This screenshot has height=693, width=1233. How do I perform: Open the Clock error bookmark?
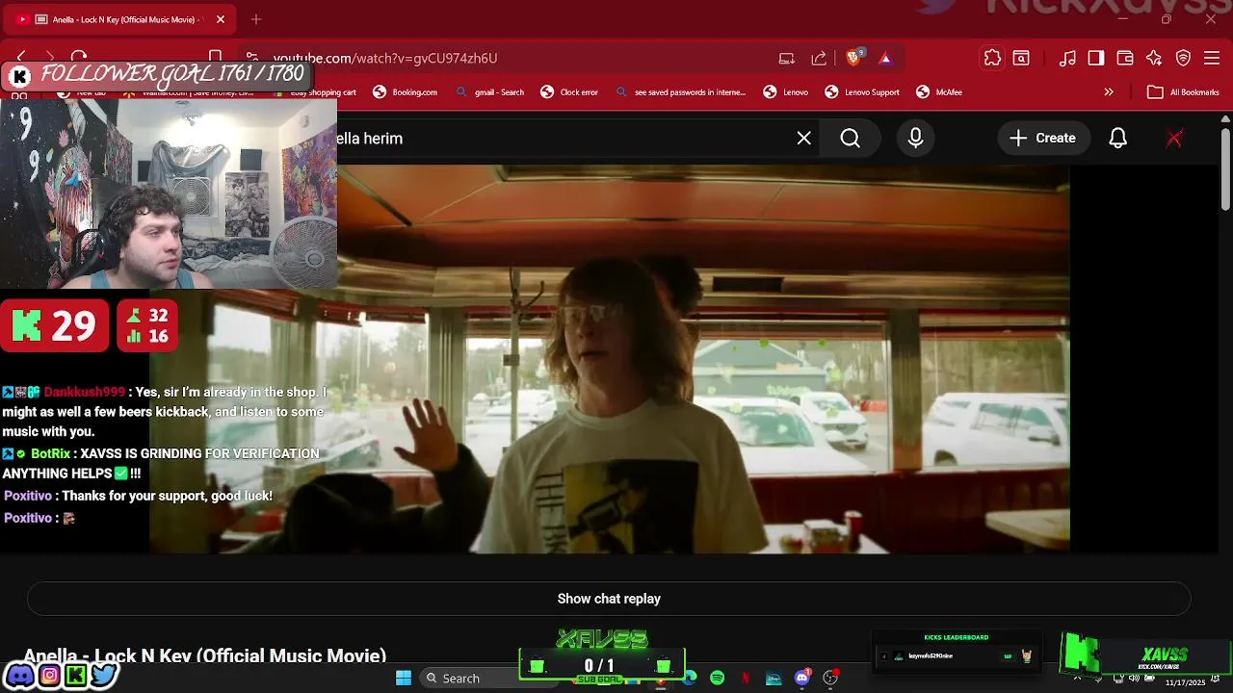569,92
